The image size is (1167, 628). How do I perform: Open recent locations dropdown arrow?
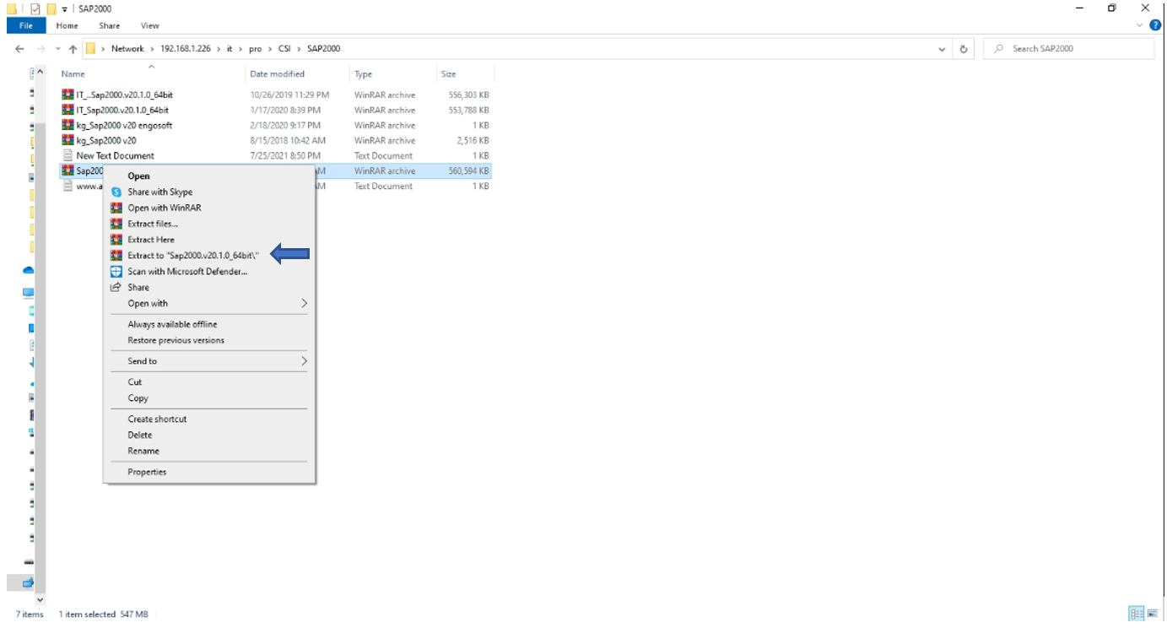click(x=57, y=49)
